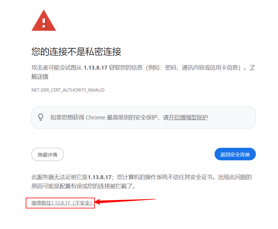
Task: Click the text 原因可能是配置有误或您的连接被拦截了
Action: pyautogui.click(x=82, y=186)
